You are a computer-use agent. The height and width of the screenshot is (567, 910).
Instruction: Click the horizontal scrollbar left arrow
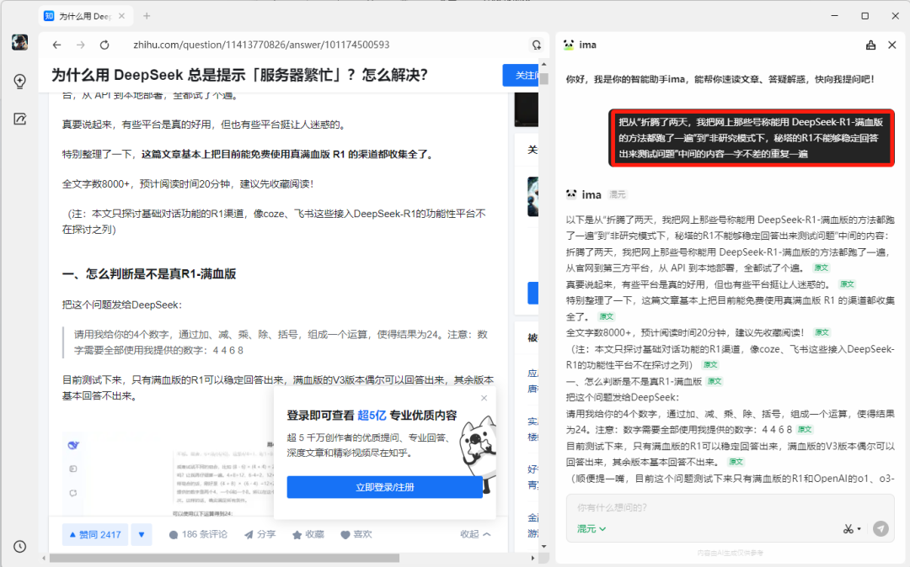44,559
